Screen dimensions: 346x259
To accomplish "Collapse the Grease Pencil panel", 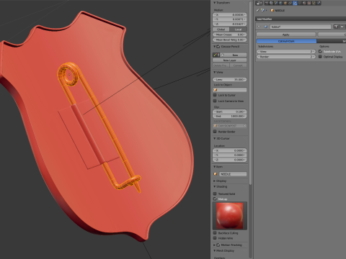I will 215,46.
